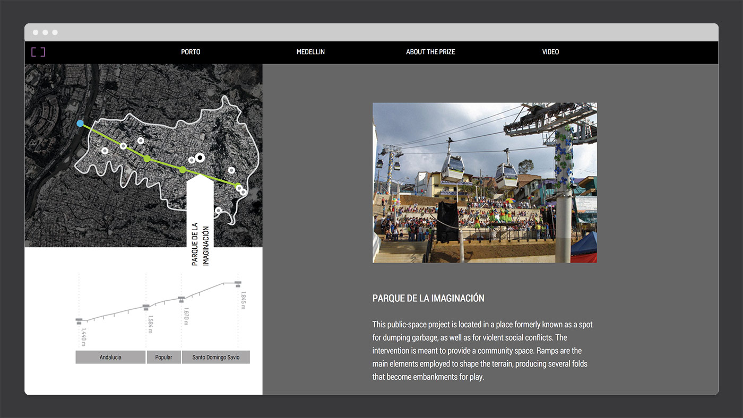Click the 1,845 m elevation label
Screen dimensions: 743x418
pyautogui.click(x=244, y=301)
